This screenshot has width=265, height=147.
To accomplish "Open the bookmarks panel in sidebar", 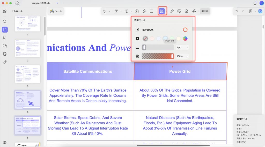I will tap(5, 38).
